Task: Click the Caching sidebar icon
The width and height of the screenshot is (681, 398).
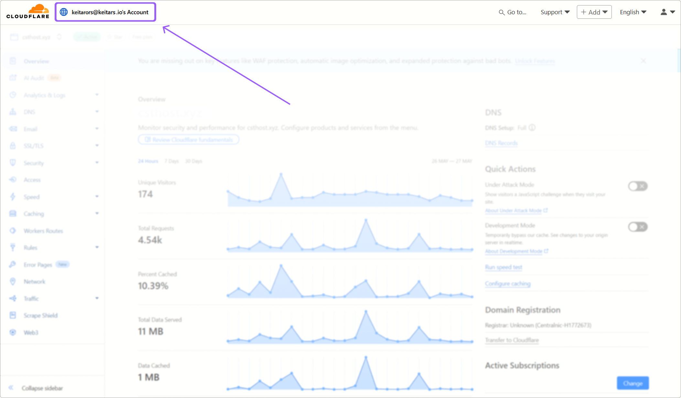Action: pos(13,214)
